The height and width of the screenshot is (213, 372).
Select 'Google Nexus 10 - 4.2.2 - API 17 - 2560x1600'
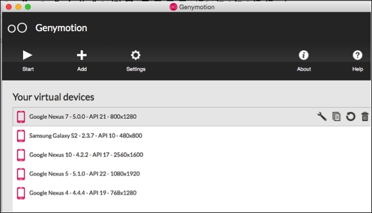tap(86, 155)
